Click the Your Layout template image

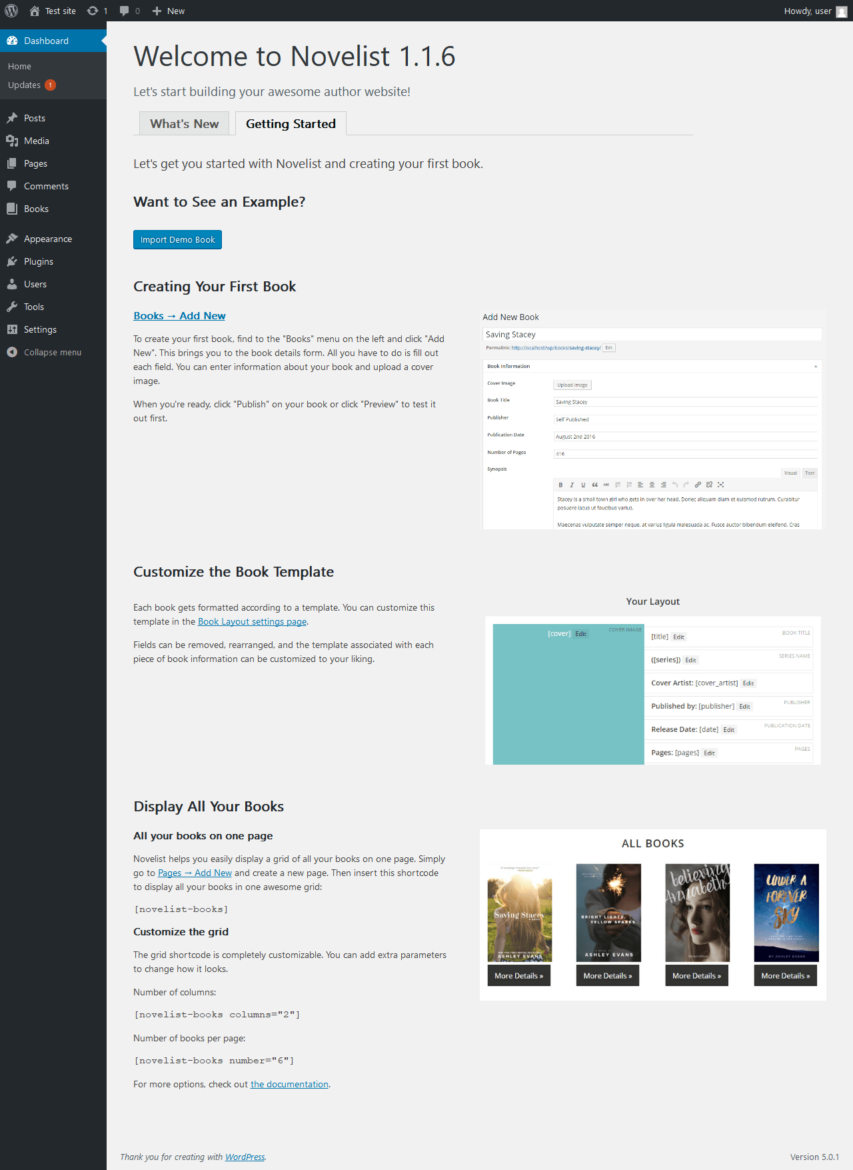[653, 680]
